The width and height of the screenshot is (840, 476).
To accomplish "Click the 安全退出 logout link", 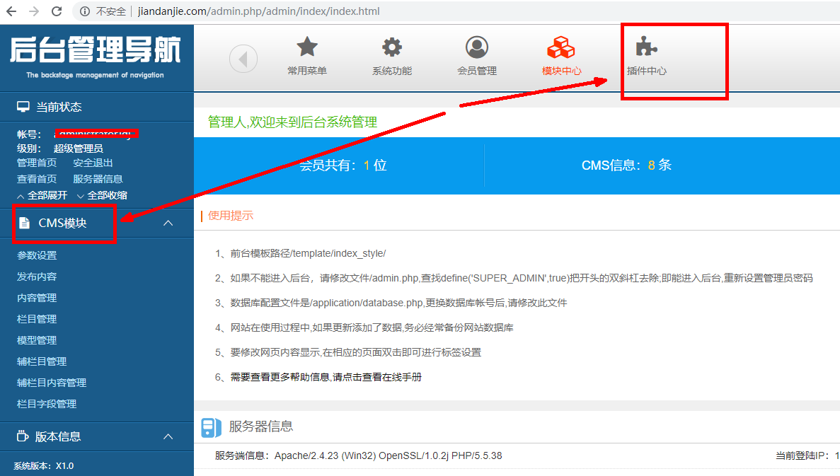I will [x=93, y=163].
